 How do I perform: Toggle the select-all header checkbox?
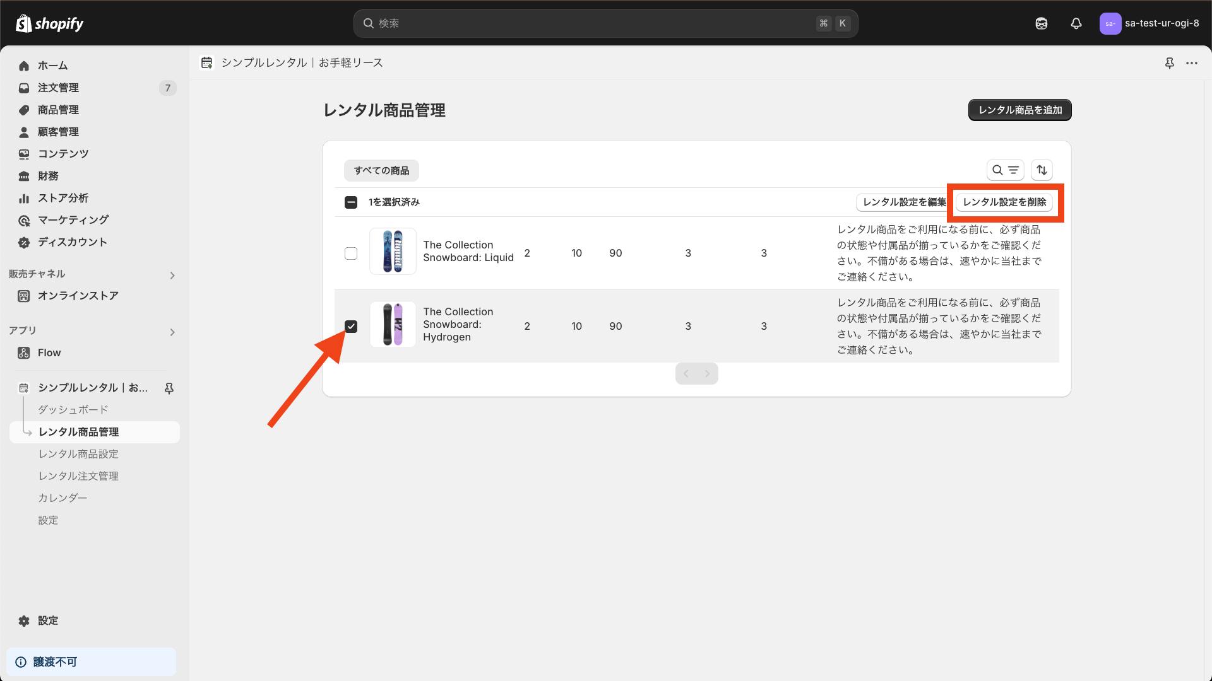[351, 202]
